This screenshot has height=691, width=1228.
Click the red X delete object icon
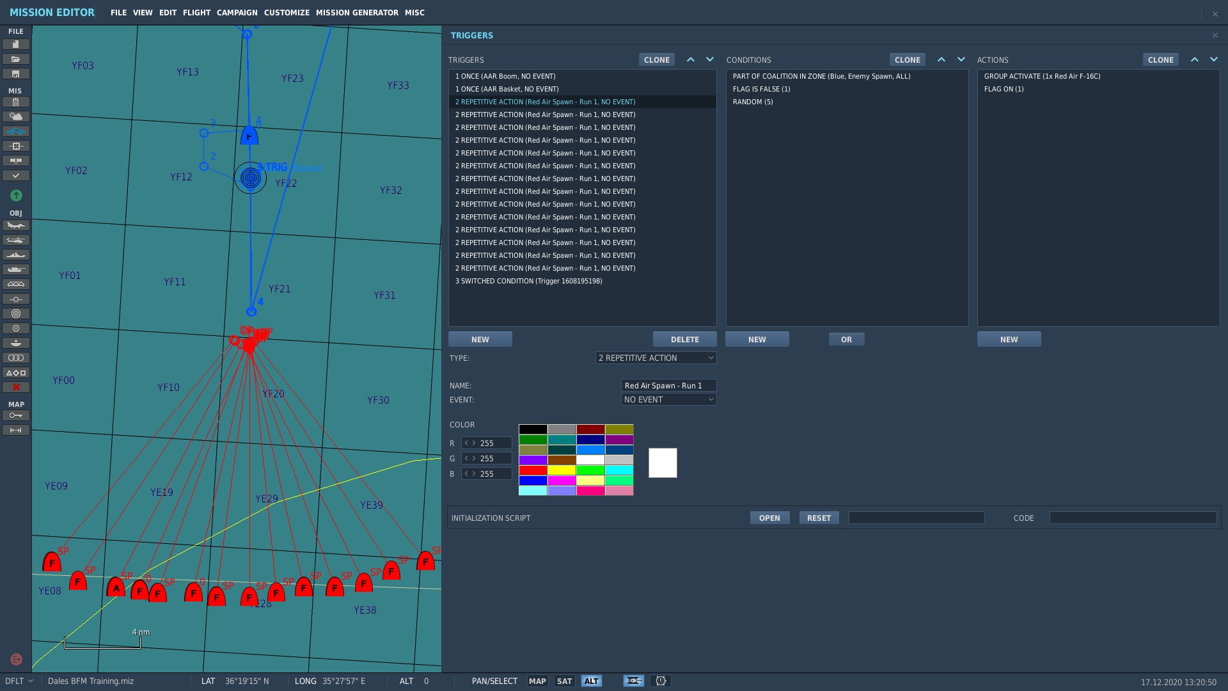tap(16, 387)
